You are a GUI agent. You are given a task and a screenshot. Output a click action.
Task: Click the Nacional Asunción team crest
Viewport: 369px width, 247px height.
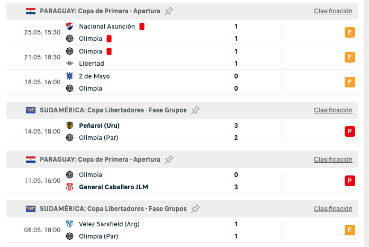click(69, 27)
